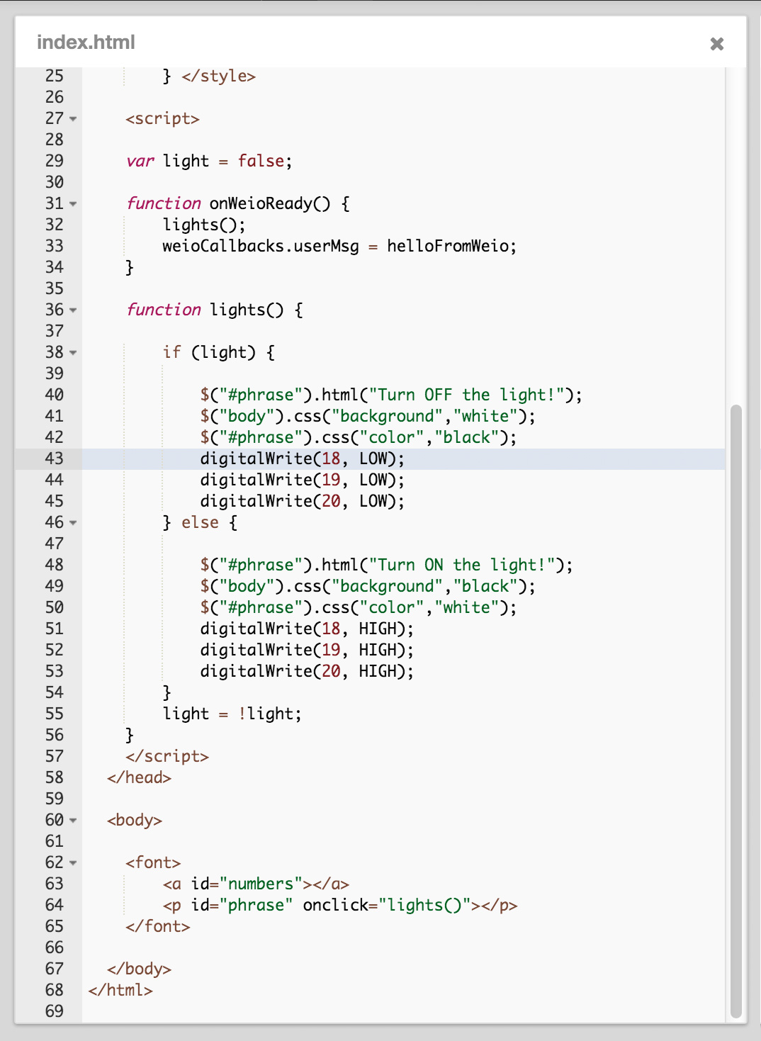This screenshot has height=1041, width=761.
Task: Click the weioCallbacks.userMsg assignment line
Action: coord(339,247)
